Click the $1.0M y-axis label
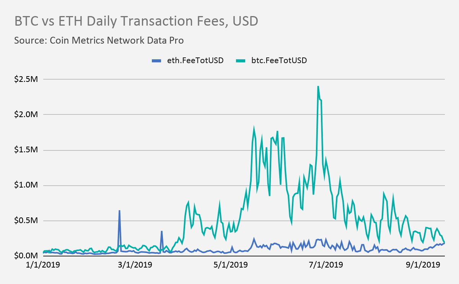The height and width of the screenshot is (284, 459). (x=26, y=185)
